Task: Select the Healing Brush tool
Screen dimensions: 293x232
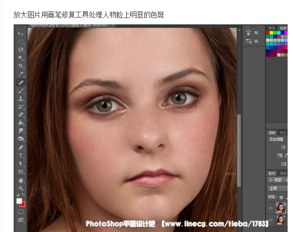Action: 21,82
